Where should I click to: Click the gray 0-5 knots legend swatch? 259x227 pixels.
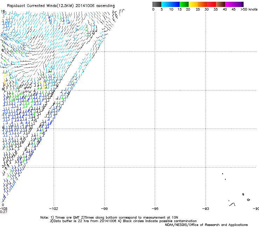pyautogui.click(x=157, y=4)
